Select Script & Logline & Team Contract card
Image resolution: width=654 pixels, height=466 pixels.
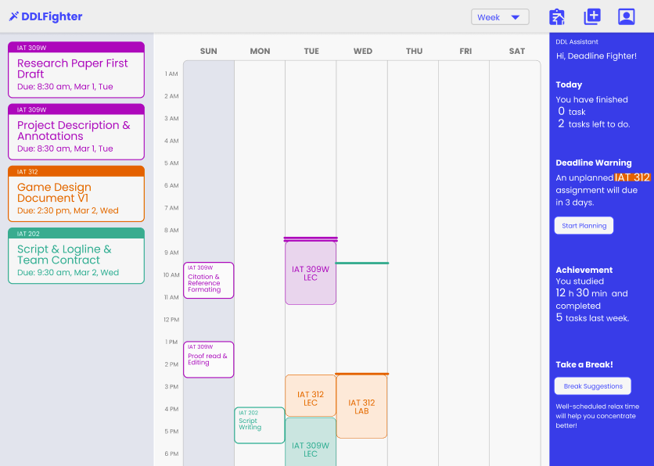click(x=77, y=256)
